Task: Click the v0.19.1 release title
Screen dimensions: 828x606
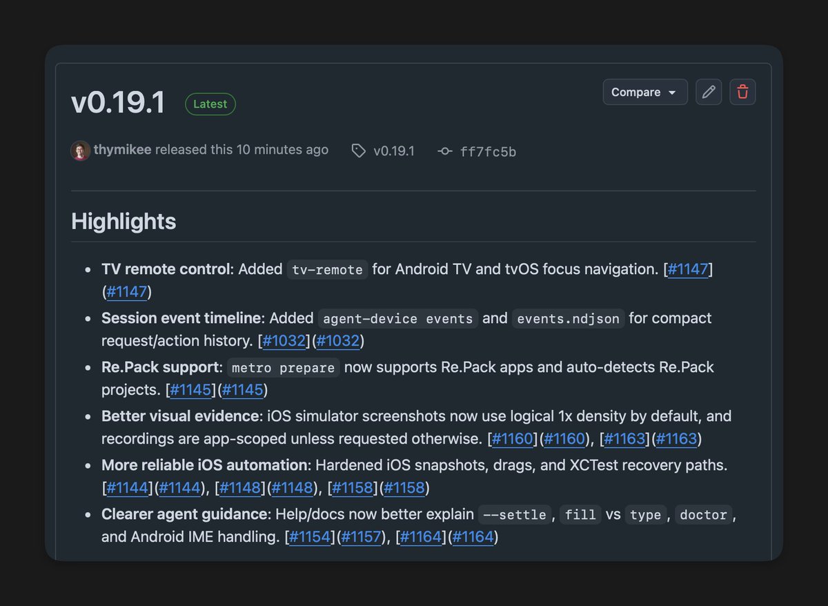Action: tap(118, 103)
